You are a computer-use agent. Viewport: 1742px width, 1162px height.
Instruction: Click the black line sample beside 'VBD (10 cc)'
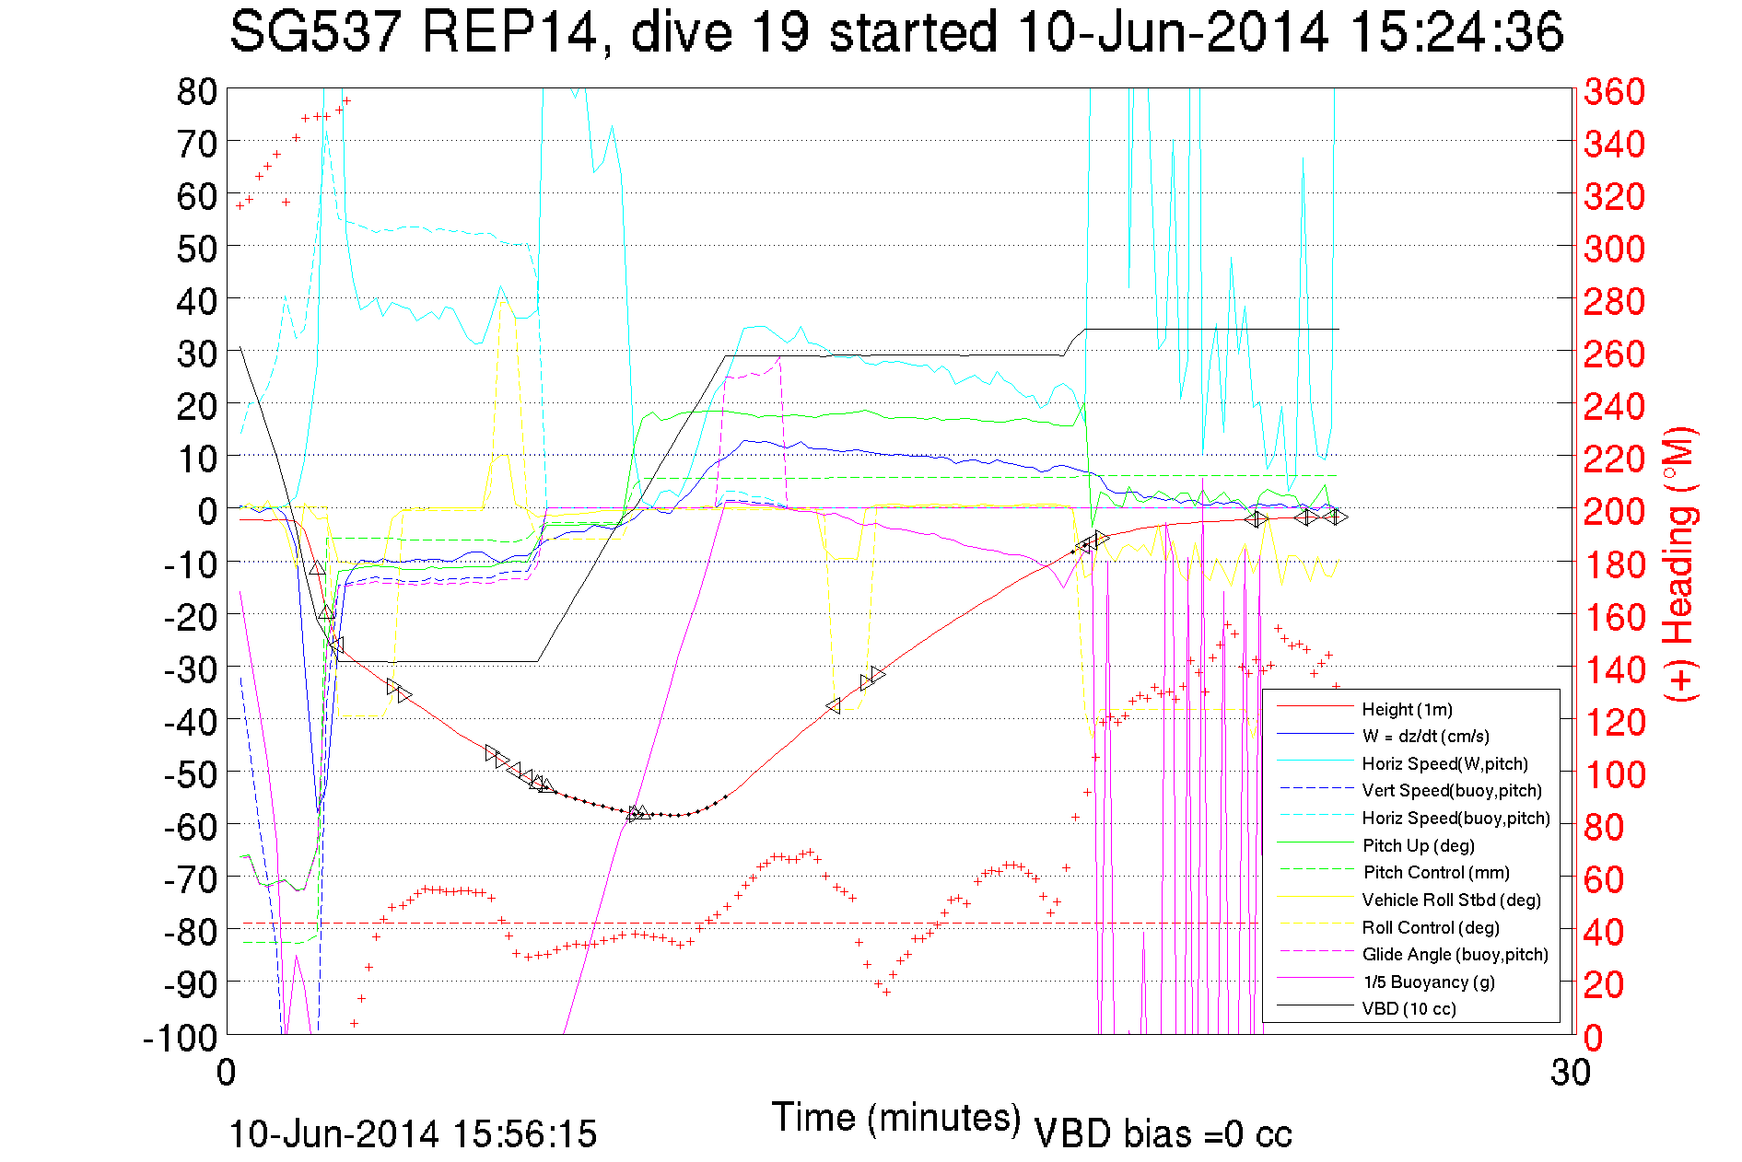pos(1315,1006)
